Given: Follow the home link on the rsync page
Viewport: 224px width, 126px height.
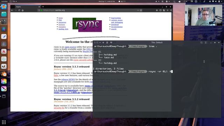Looking at the screenshot, I should 61,18.
